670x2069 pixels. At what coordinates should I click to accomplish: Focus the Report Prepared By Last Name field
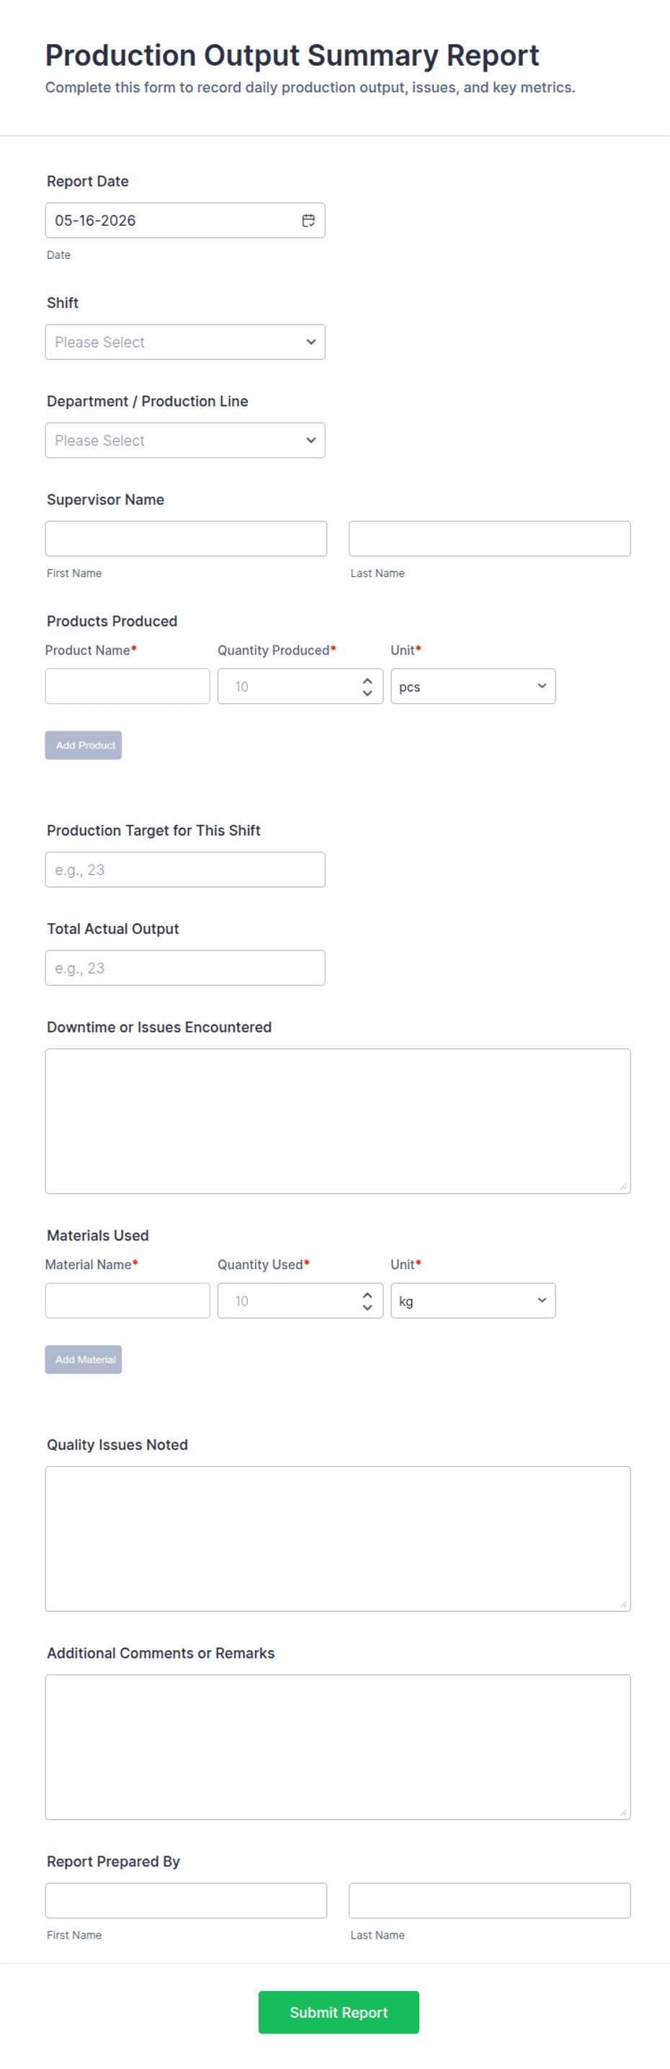pos(489,1900)
